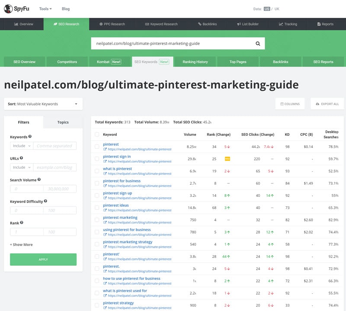Open the SEO Reports sub-tab
This screenshot has height=311, width=346.
click(323, 62)
